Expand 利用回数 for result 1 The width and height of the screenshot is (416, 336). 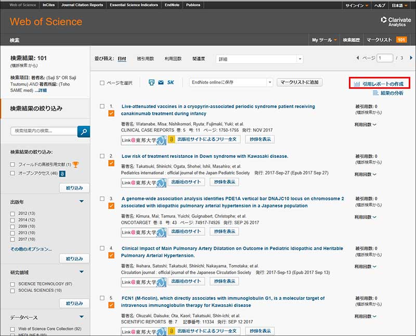(x=366, y=125)
